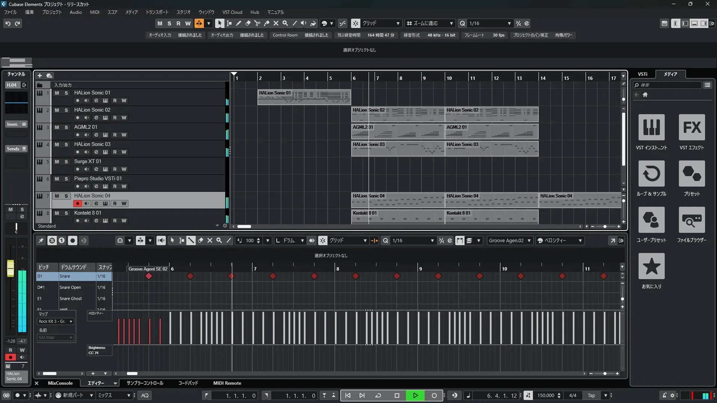Select the Scissors split tool in main toolbar

point(257,24)
